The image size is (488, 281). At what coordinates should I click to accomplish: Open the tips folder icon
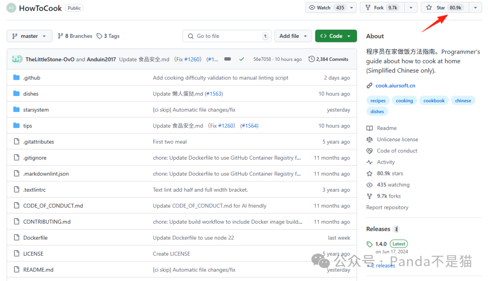point(17,125)
